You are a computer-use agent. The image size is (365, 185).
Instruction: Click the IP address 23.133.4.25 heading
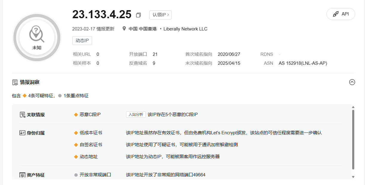point(102,14)
